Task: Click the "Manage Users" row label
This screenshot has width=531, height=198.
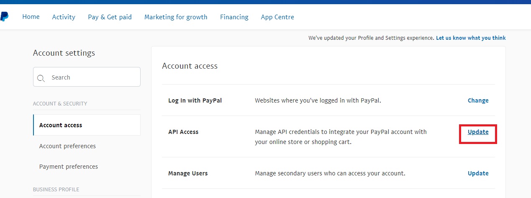Action: point(188,173)
